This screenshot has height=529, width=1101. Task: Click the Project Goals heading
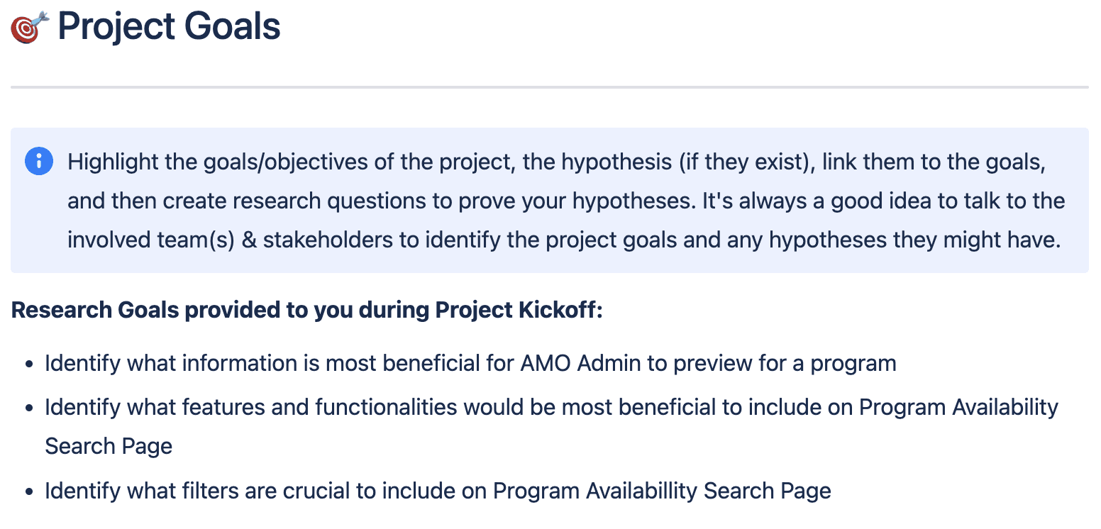(x=169, y=26)
